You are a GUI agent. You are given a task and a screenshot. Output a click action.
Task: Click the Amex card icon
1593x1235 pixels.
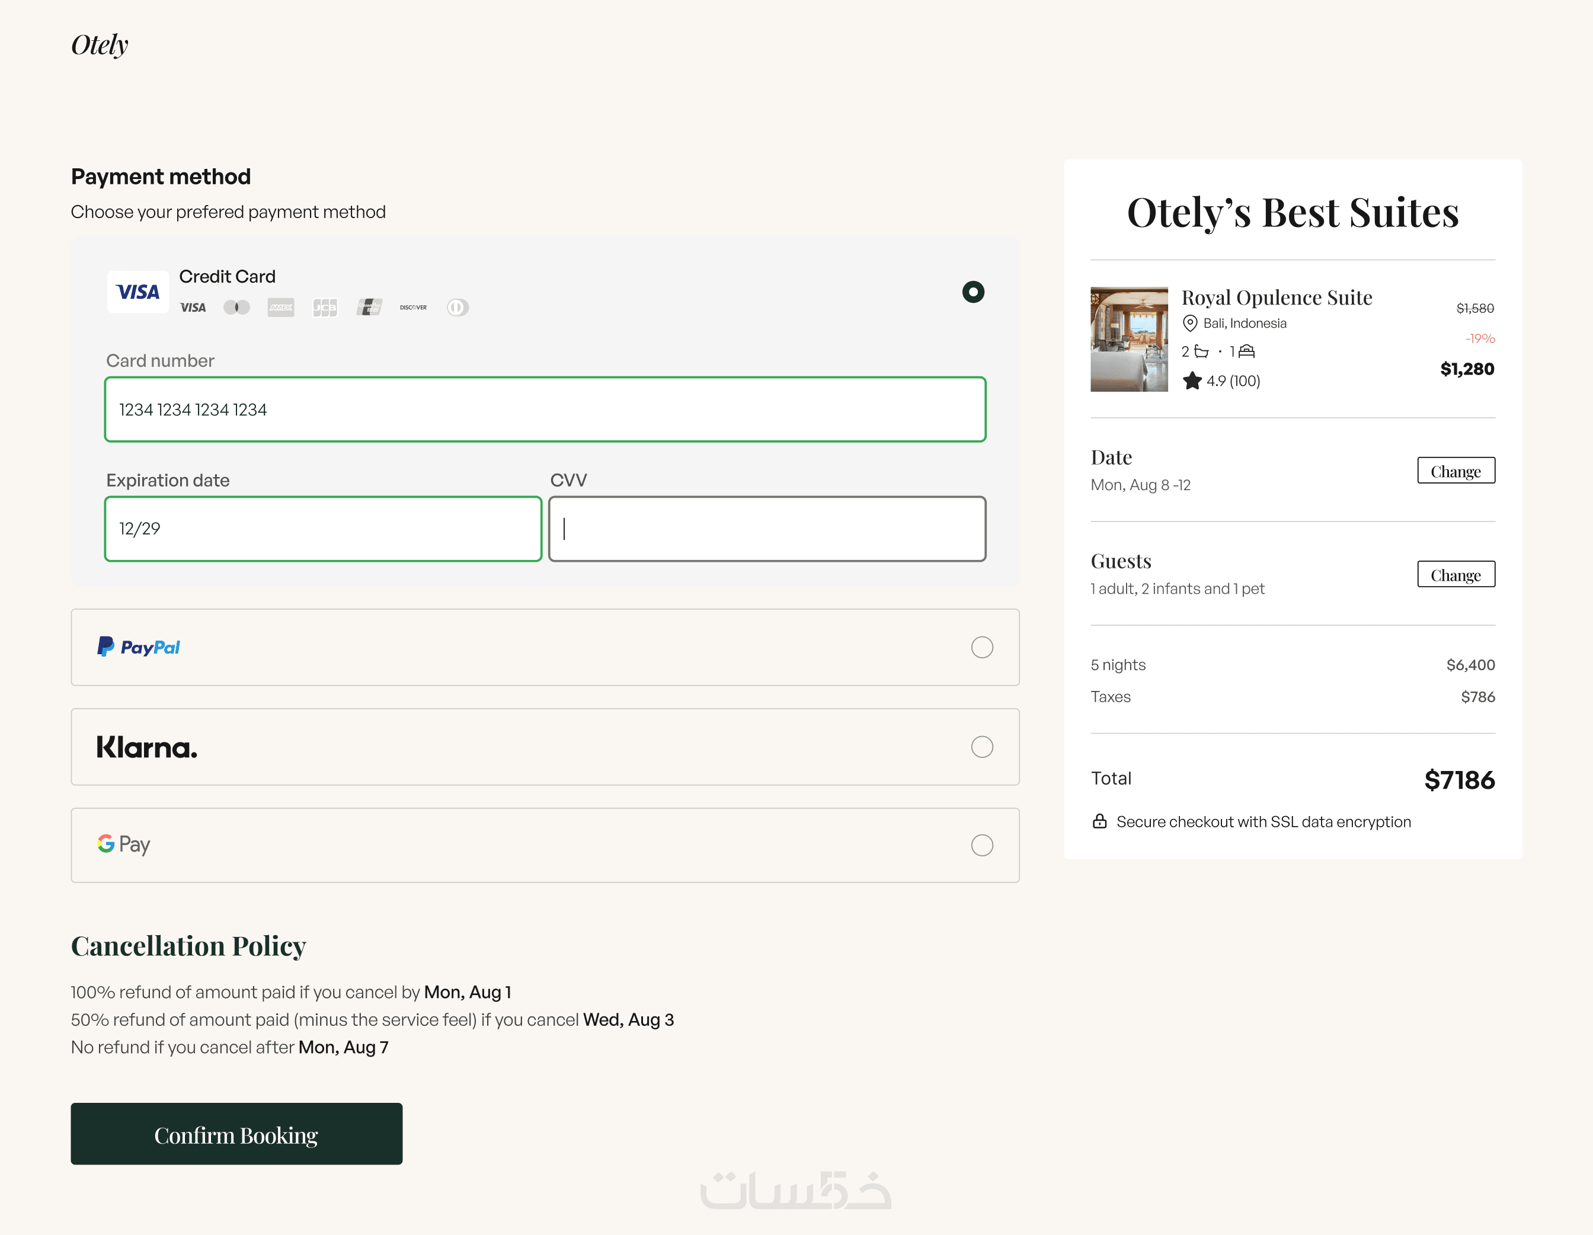point(281,307)
